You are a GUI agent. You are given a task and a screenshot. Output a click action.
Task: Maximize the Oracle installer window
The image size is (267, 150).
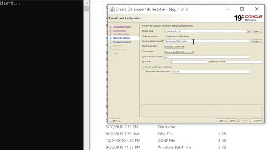pyautogui.click(x=242, y=9)
